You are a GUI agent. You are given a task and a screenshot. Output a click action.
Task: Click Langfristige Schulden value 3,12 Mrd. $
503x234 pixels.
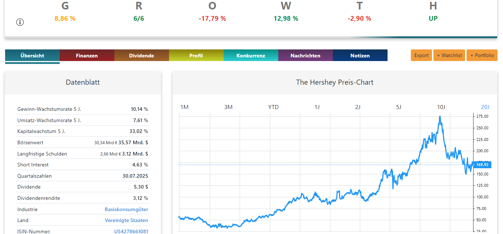[x=134, y=154]
